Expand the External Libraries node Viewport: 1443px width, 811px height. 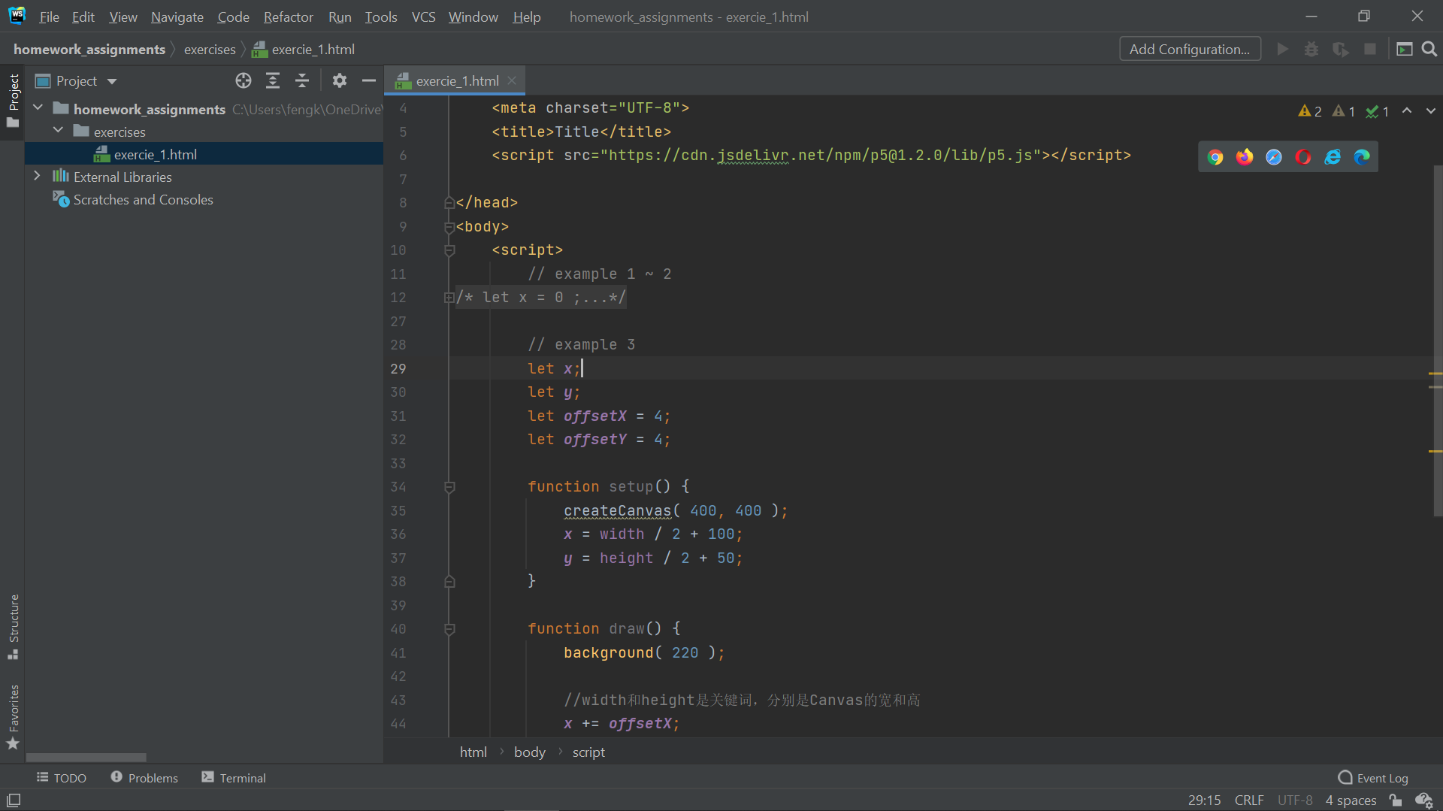click(37, 177)
